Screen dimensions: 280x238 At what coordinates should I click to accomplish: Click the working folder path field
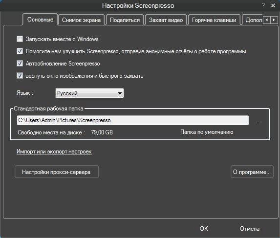coord(133,120)
